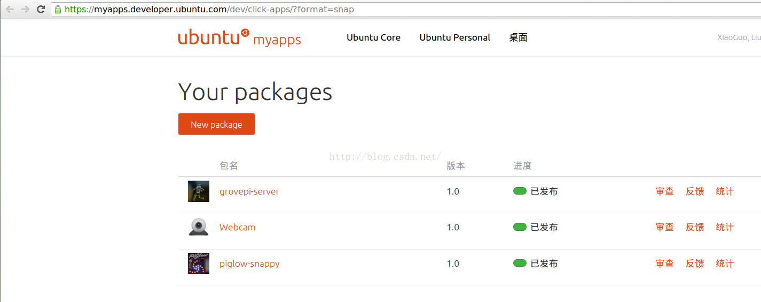Click the URL address bar
The width and height of the screenshot is (761, 302).
(406, 9)
